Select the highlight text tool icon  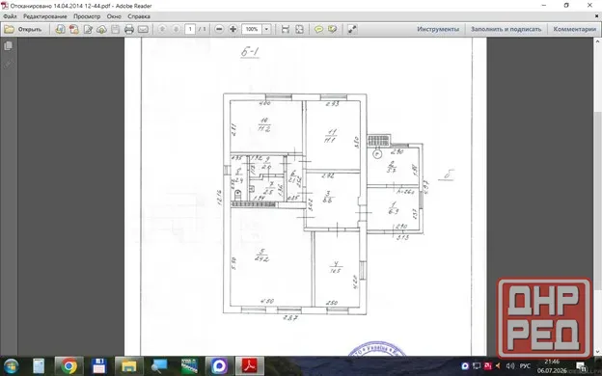point(333,29)
